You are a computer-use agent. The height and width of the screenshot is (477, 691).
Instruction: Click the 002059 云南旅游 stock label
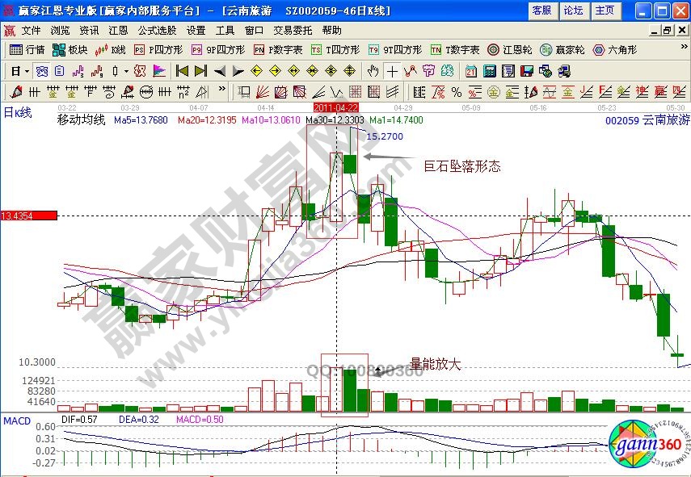coord(647,119)
